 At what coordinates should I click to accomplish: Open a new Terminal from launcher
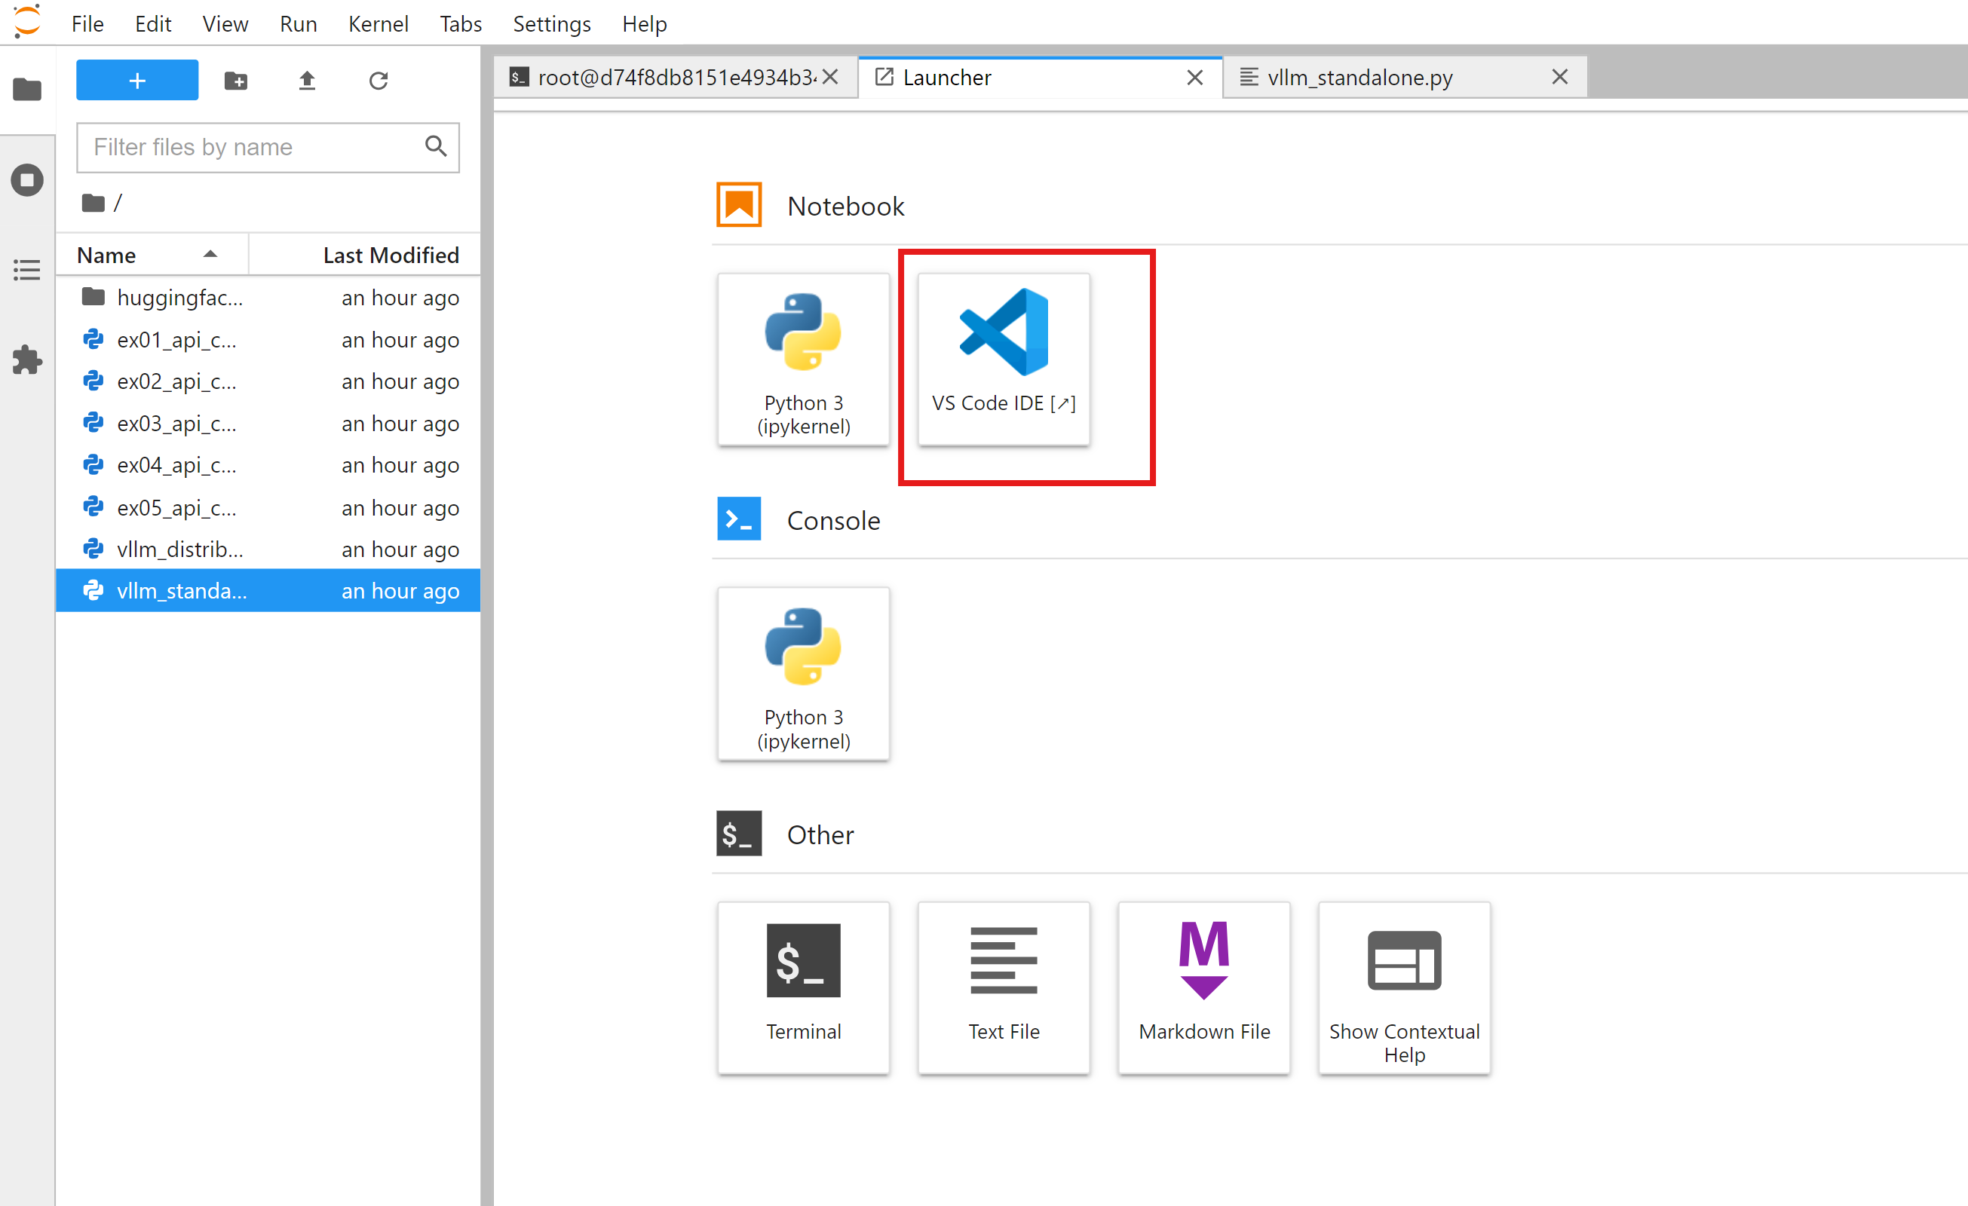point(804,988)
